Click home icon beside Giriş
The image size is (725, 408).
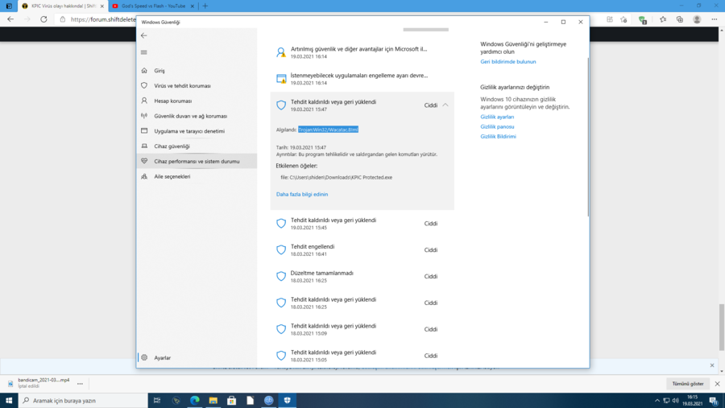144,71
